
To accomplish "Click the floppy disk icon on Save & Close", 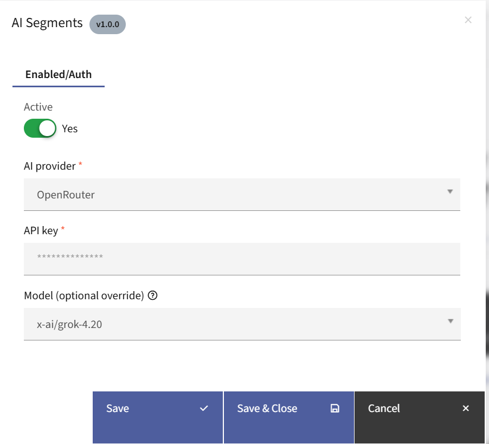I will 334,408.
